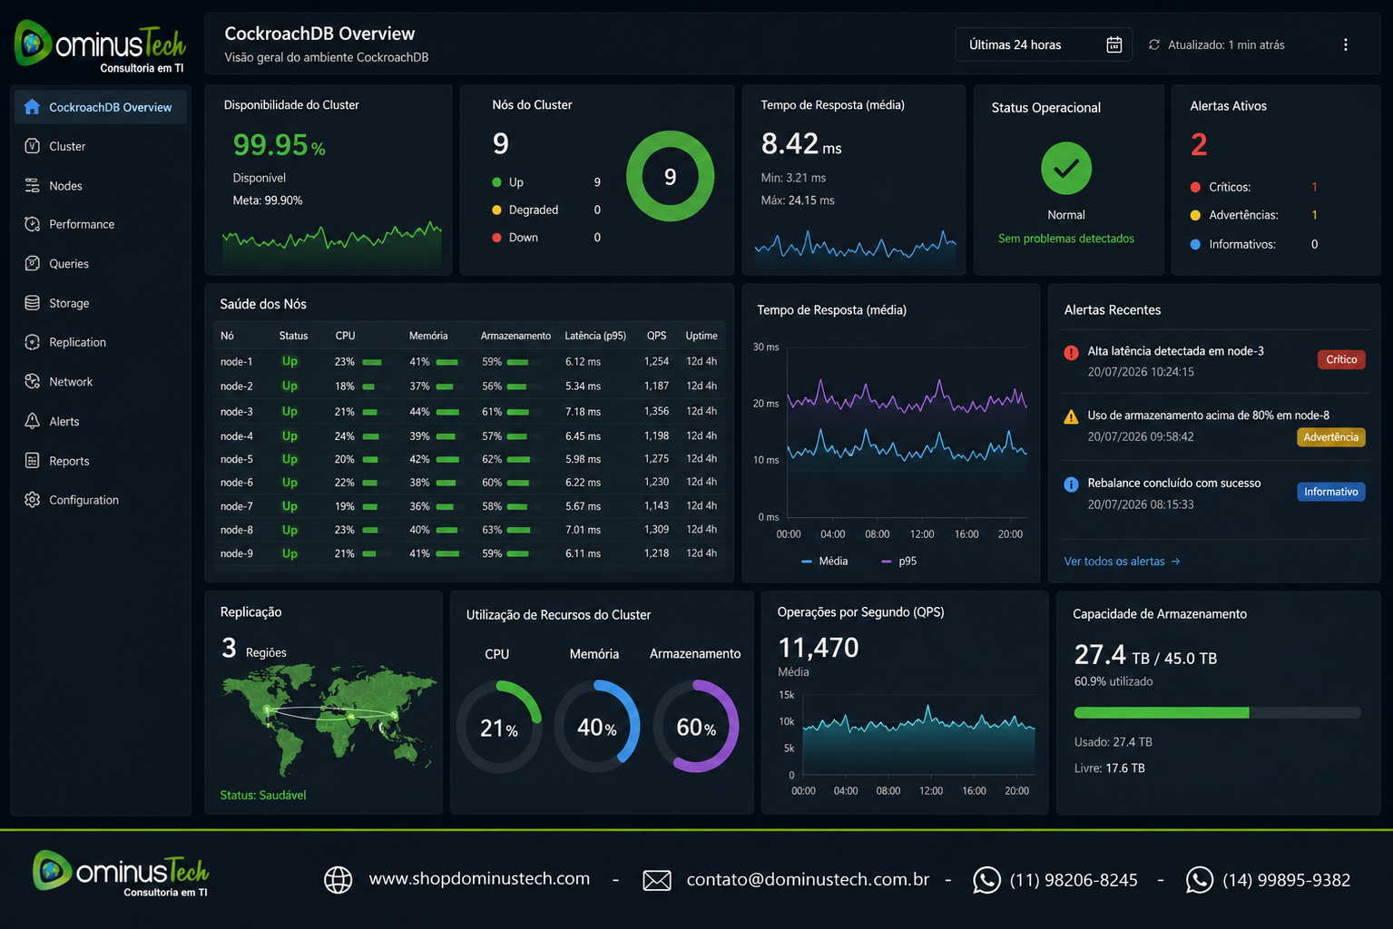This screenshot has width=1393, height=929.
Task: Click the Queries sidebar icon
Action: (32, 263)
